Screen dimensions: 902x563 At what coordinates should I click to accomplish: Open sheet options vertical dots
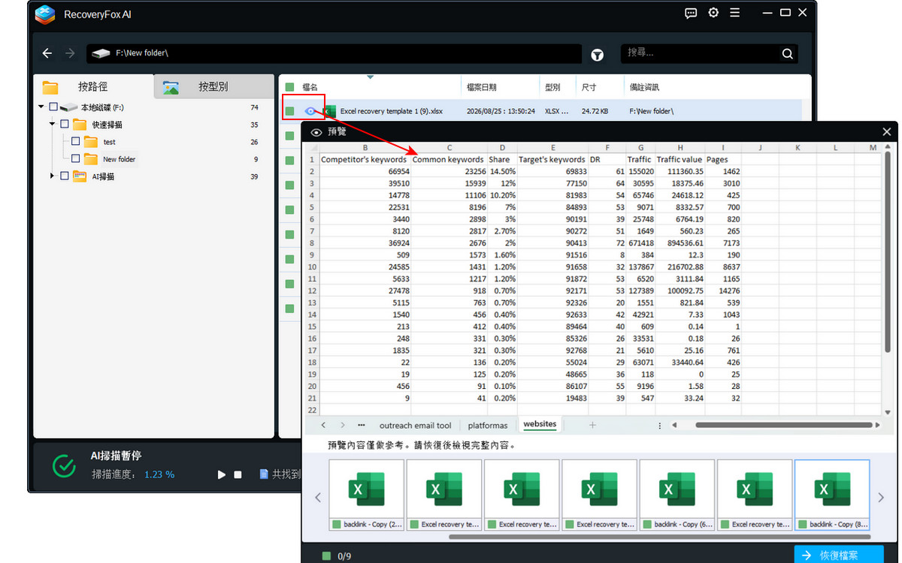click(x=660, y=426)
